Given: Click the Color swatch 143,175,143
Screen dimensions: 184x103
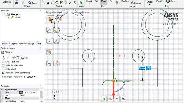Looking at the screenshot, I should tap(21, 92).
